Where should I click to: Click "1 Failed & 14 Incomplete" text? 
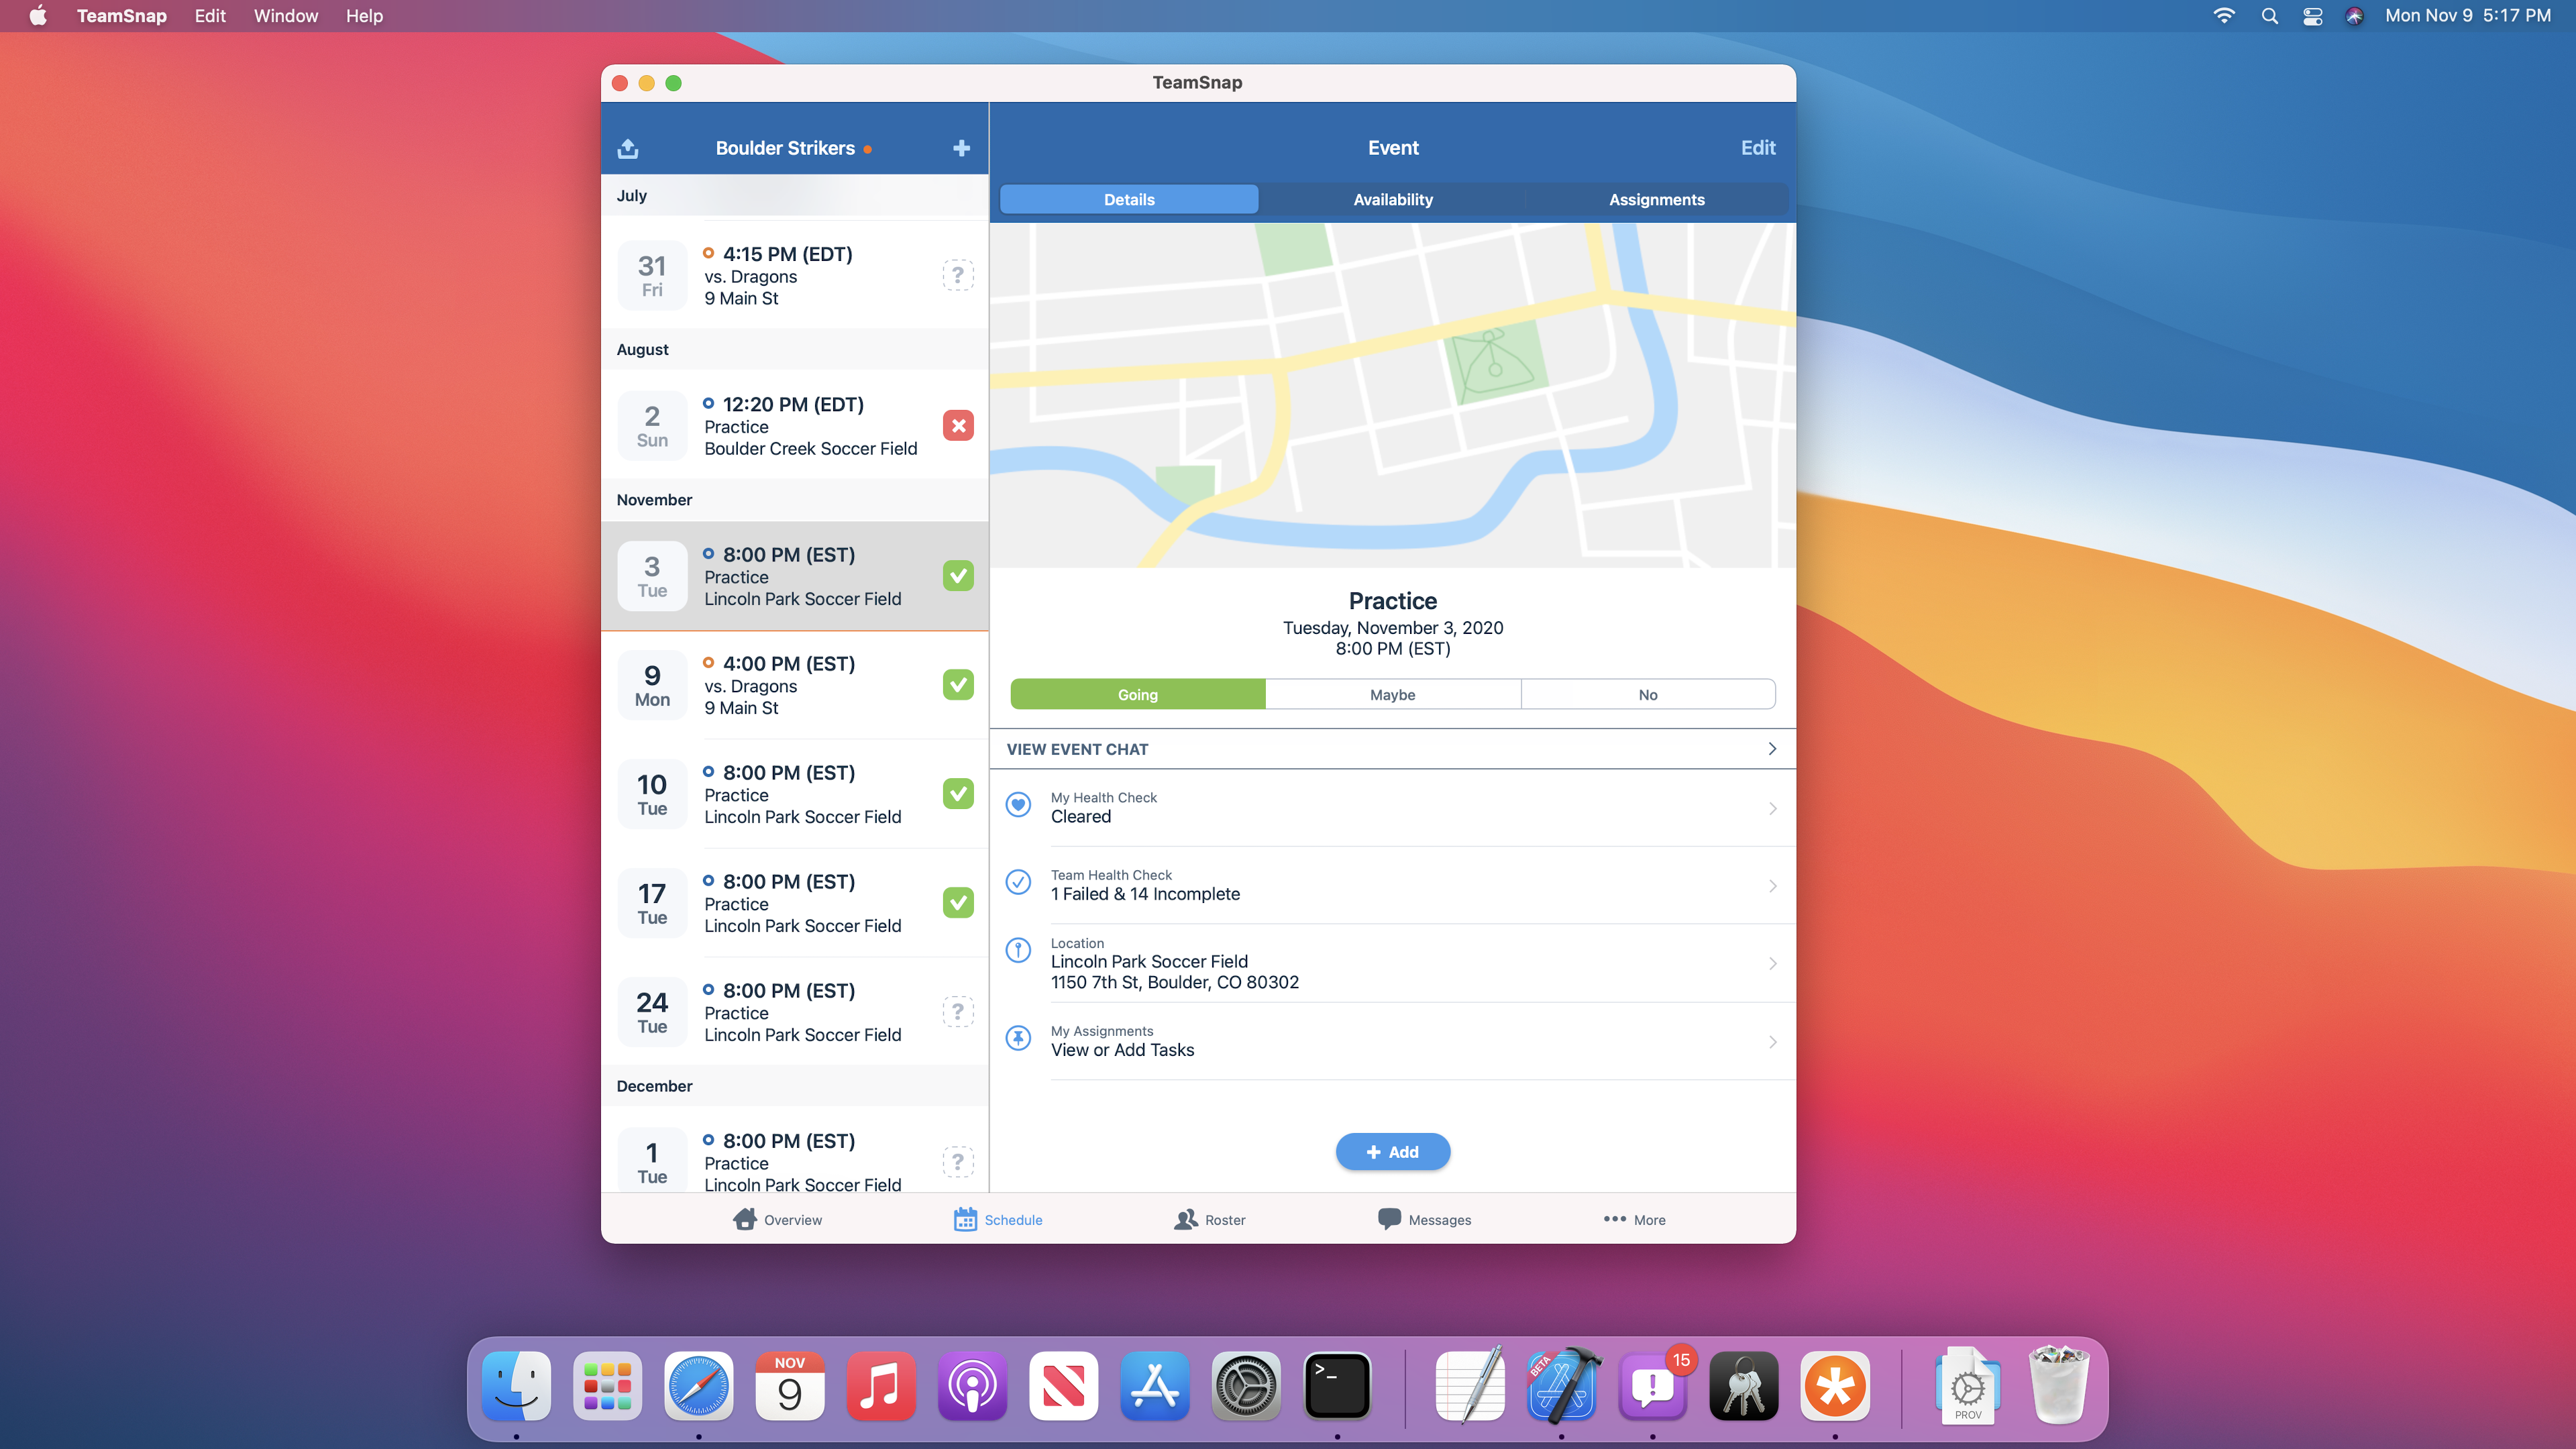pos(1145,894)
